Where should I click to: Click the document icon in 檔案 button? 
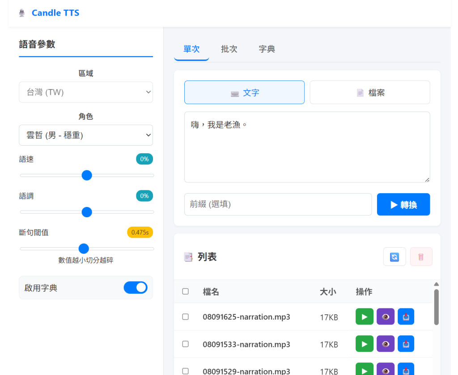click(360, 93)
